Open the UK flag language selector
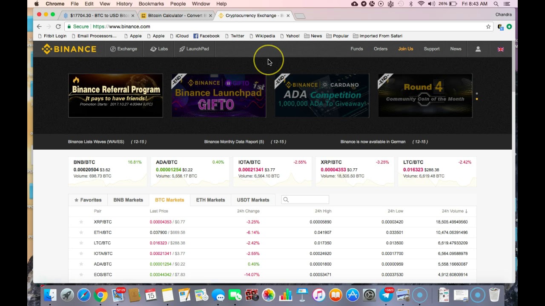 [501, 49]
